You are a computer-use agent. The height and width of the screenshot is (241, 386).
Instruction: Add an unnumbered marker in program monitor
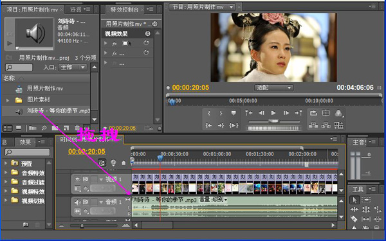pyautogui.click(x=234, y=113)
